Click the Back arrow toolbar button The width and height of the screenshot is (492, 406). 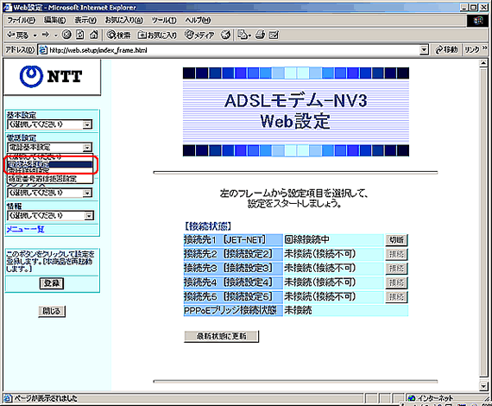18,35
